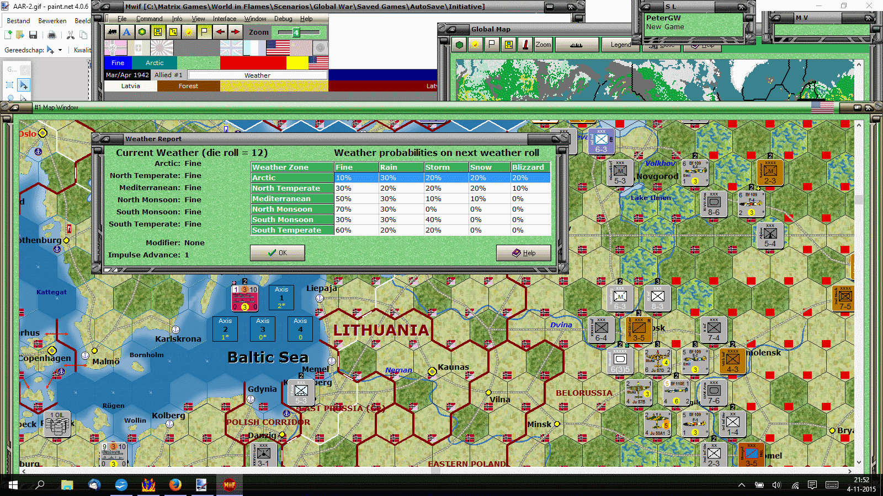Select the United Kingdom flag icon
The width and height of the screenshot is (883, 496).
[x=231, y=48]
